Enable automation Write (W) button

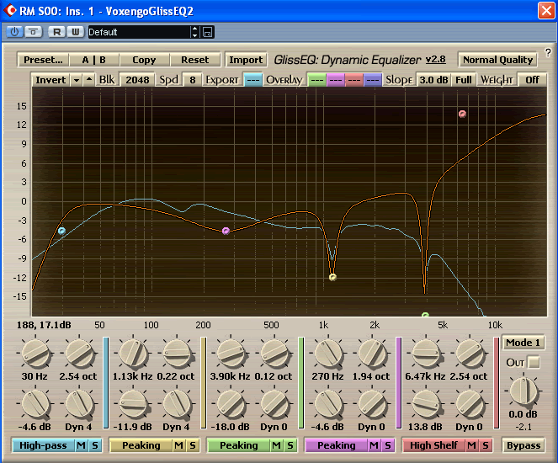[76, 32]
